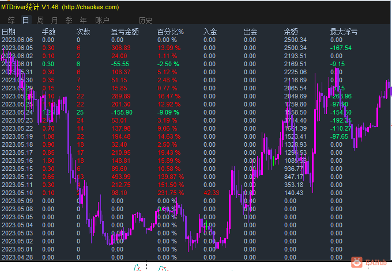Screen dimensions: 392x271
Task: Click profit value 306.83
Action: tap(121, 48)
